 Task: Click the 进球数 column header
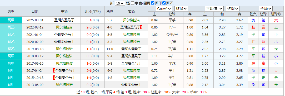pos(276,14)
